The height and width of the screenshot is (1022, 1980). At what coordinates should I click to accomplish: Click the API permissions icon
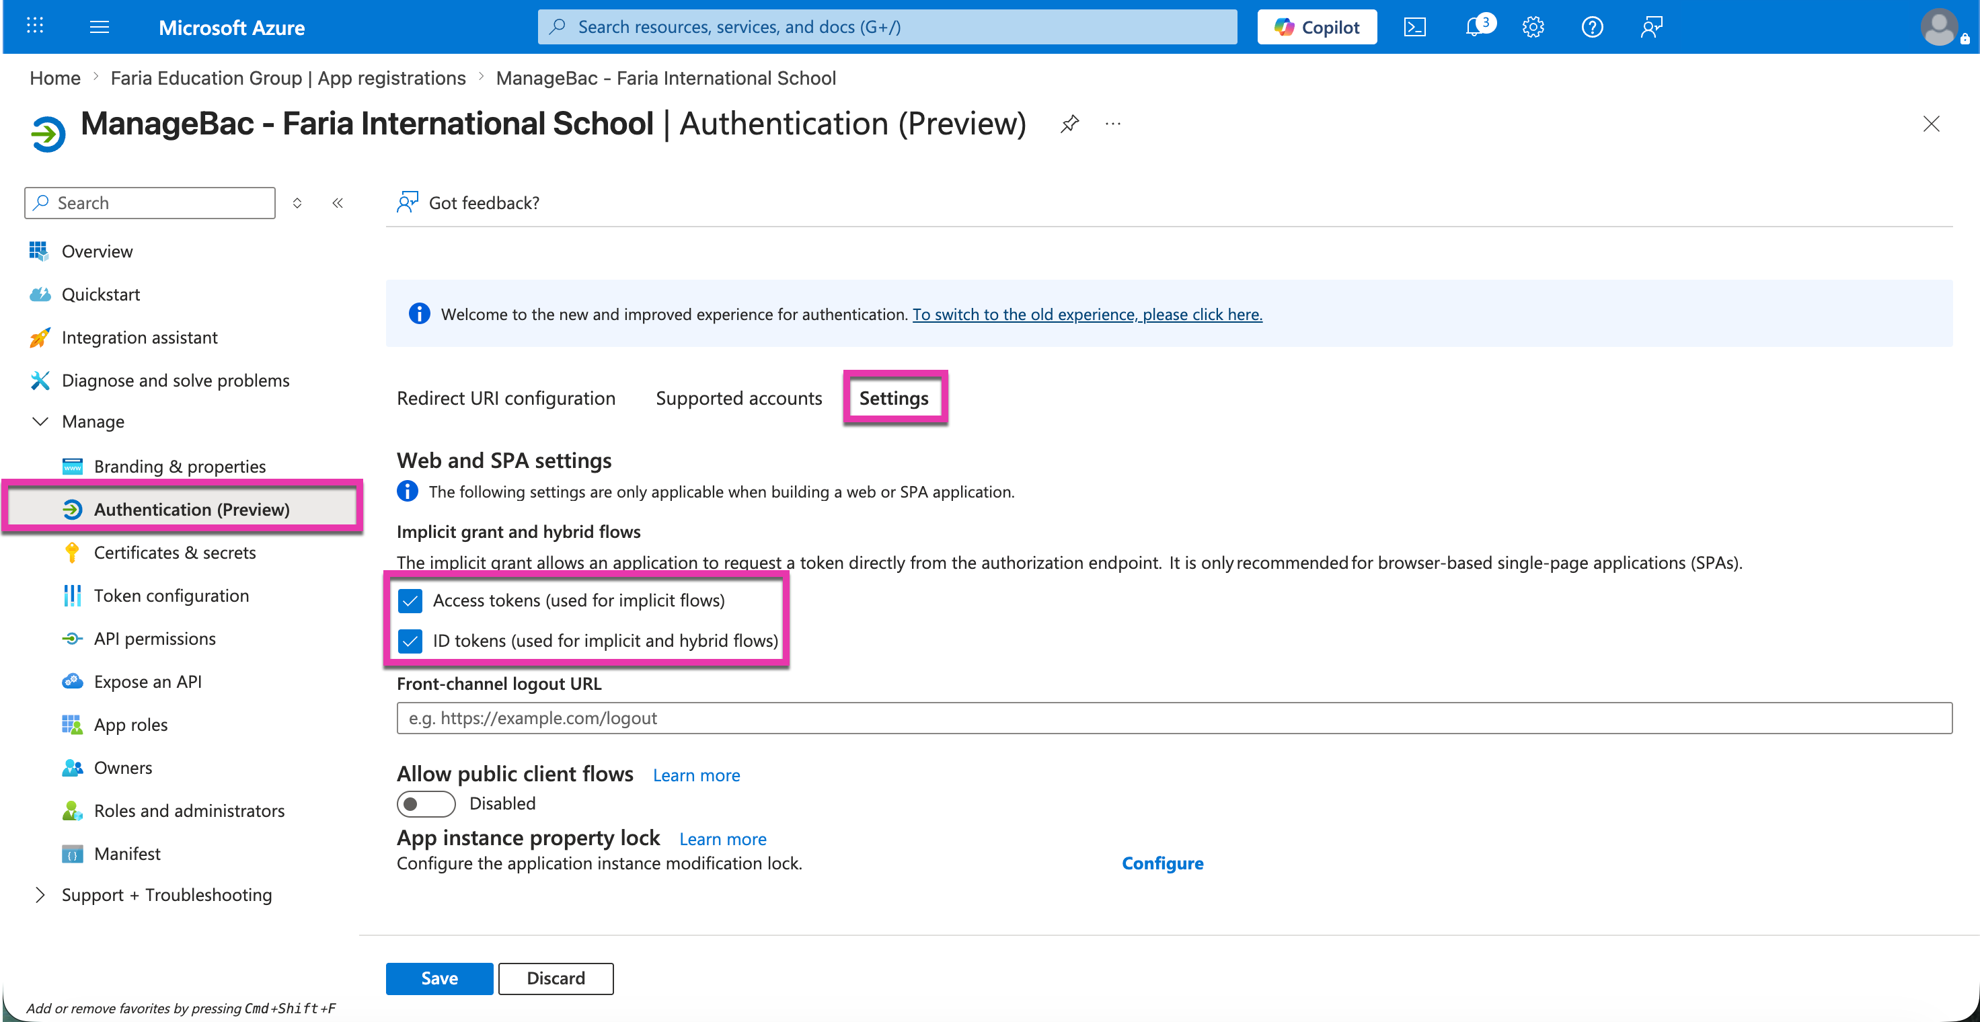[72, 639]
